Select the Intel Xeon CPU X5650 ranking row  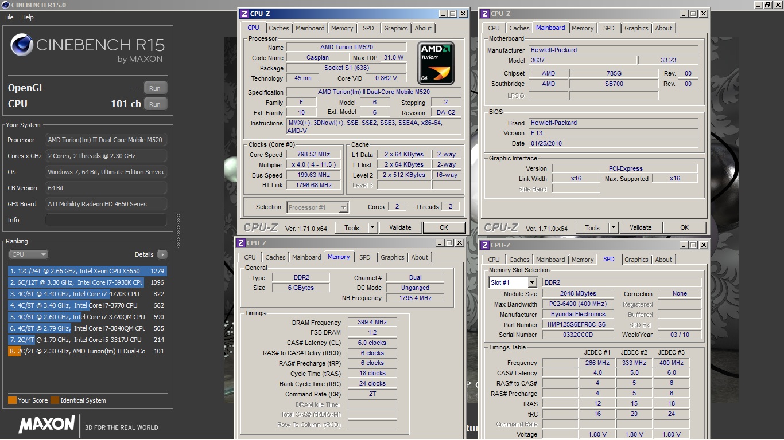[87, 271]
